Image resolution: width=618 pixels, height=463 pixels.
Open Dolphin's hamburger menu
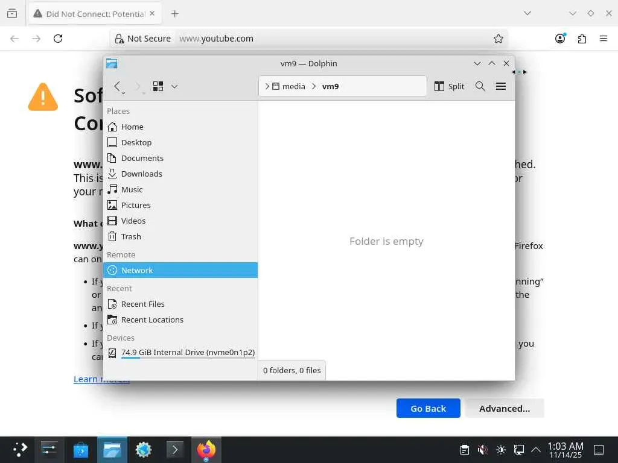pyautogui.click(x=501, y=86)
